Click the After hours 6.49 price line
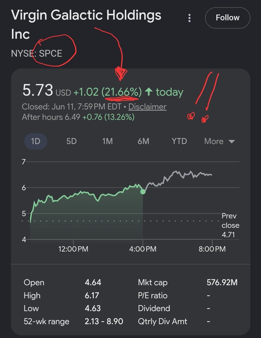The image size is (261, 338). coord(78,117)
